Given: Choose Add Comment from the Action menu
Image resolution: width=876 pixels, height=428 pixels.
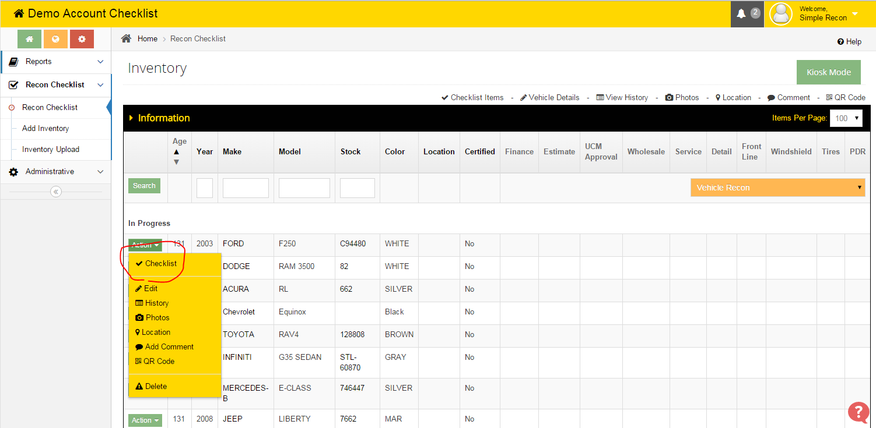Looking at the screenshot, I should (x=164, y=346).
